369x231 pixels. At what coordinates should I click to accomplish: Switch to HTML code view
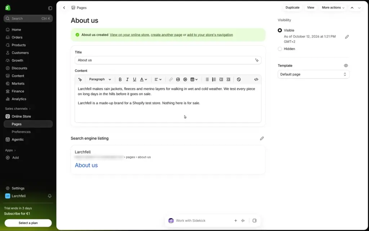click(256, 79)
